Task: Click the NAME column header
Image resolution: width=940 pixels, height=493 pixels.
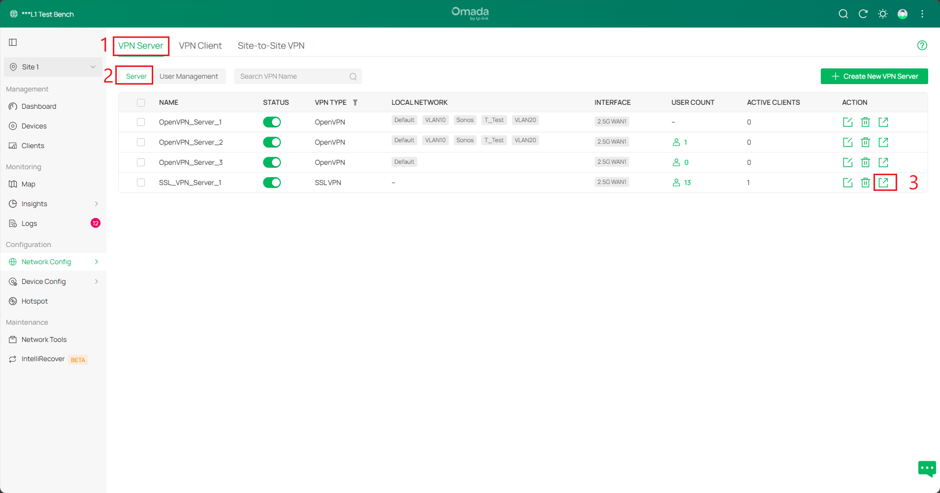Action: [168, 102]
